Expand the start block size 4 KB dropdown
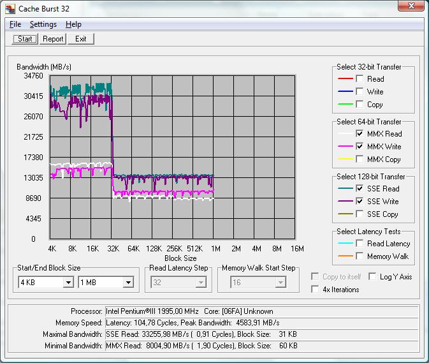This screenshot has width=429, height=363. tap(68, 283)
